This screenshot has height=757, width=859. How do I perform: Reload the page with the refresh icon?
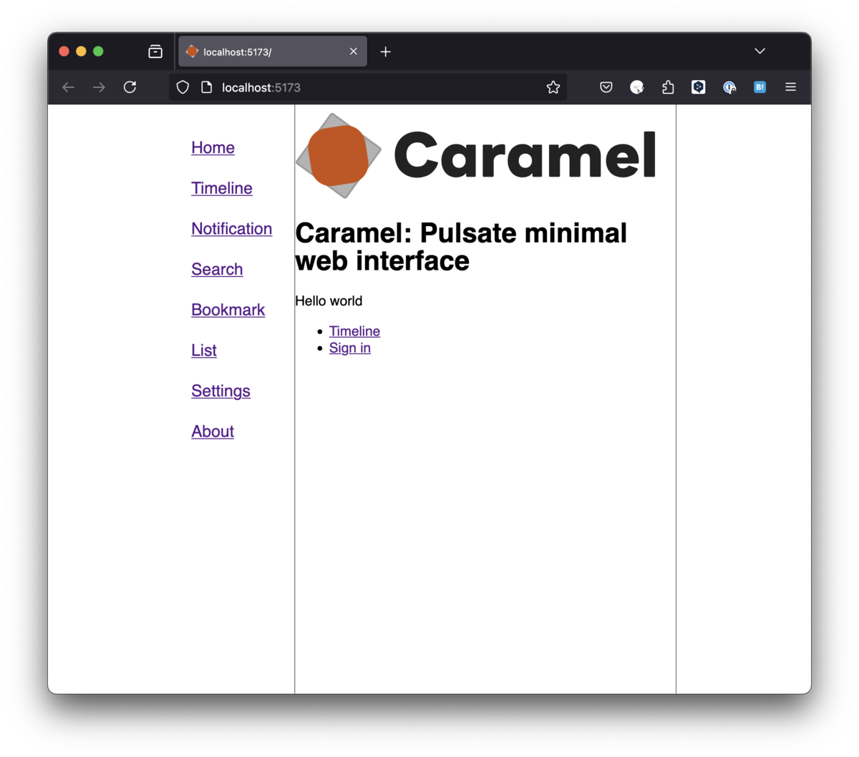130,87
